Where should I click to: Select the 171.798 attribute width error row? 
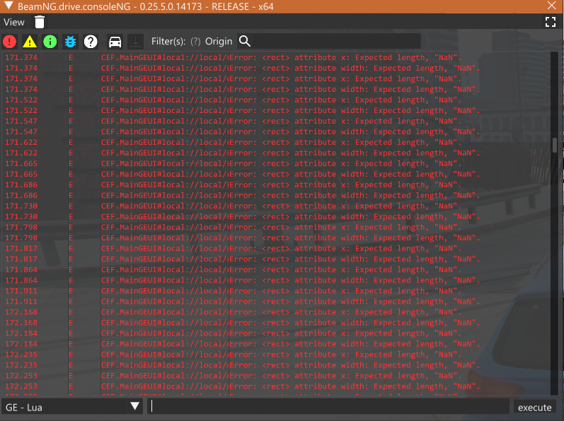coord(277,238)
